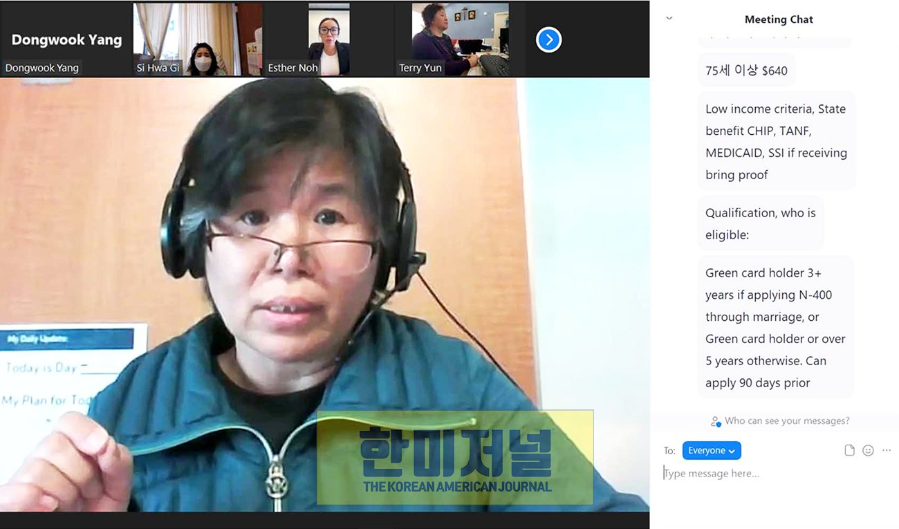The image size is (899, 529).
Task: Open the emoji picker in chat
Action: tap(868, 450)
